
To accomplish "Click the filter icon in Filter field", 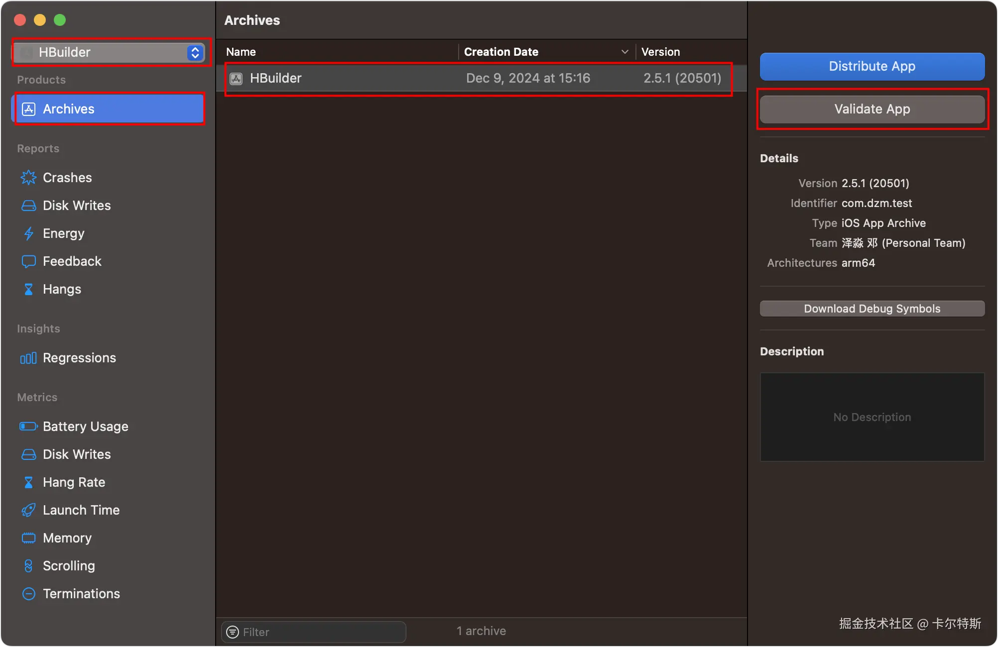I will pyautogui.click(x=233, y=632).
